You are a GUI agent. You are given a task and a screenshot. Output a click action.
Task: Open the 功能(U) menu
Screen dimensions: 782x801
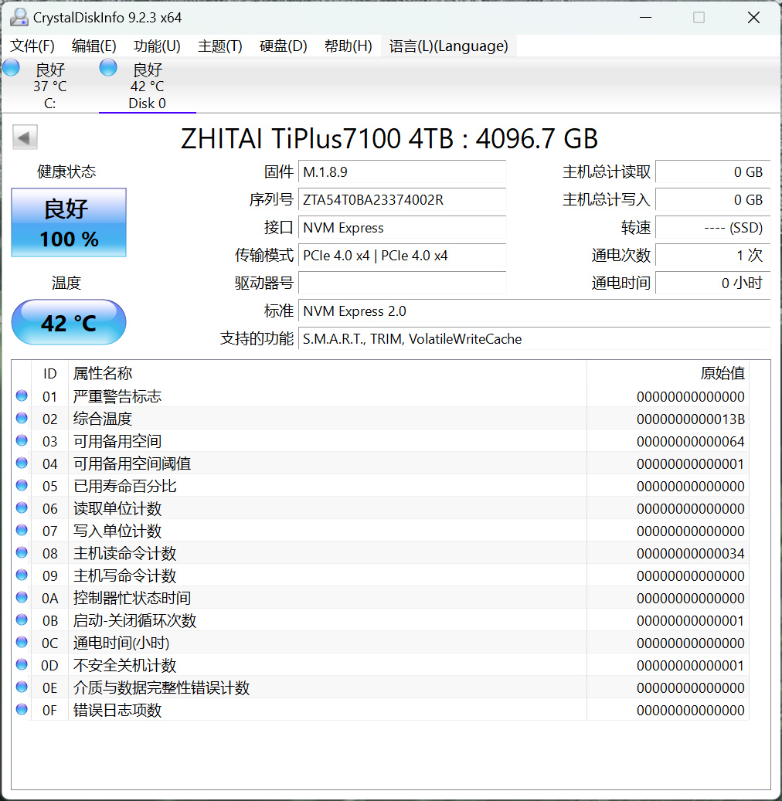click(x=157, y=46)
